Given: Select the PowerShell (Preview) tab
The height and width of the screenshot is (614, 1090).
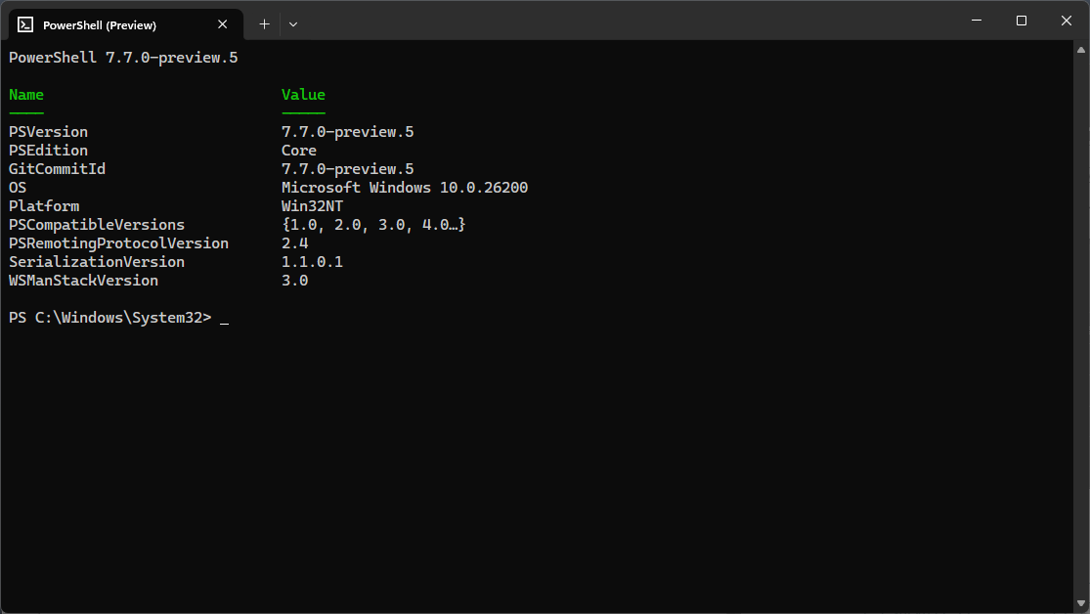Looking at the screenshot, I should (126, 25).
